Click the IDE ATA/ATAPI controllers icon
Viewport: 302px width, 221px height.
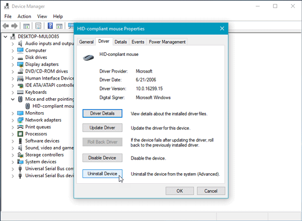20,85
